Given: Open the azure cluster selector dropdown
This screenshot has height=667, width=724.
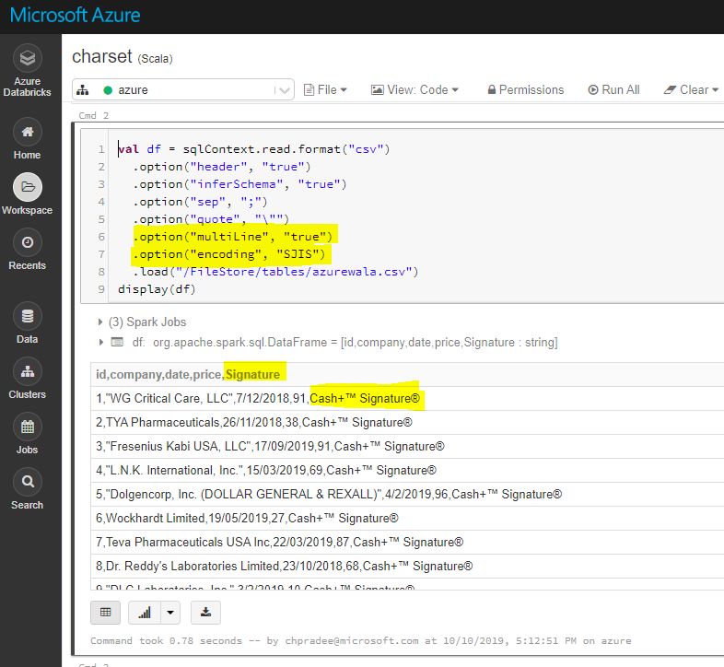Looking at the screenshot, I should [x=183, y=89].
